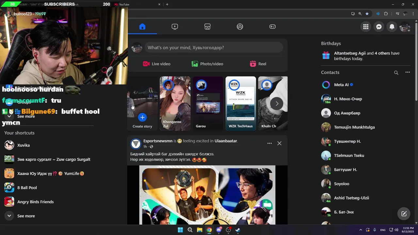
Task: Open post options three-dot menu
Action: (269, 143)
